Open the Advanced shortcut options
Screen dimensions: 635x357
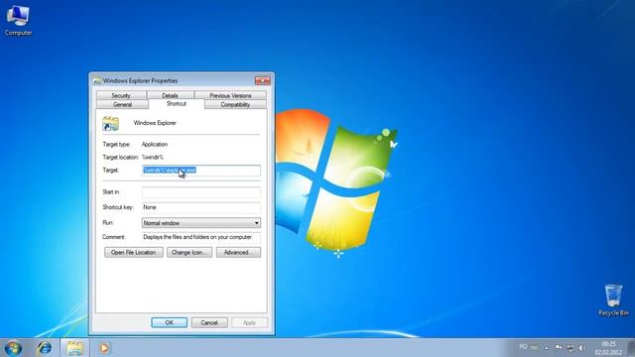(x=238, y=253)
